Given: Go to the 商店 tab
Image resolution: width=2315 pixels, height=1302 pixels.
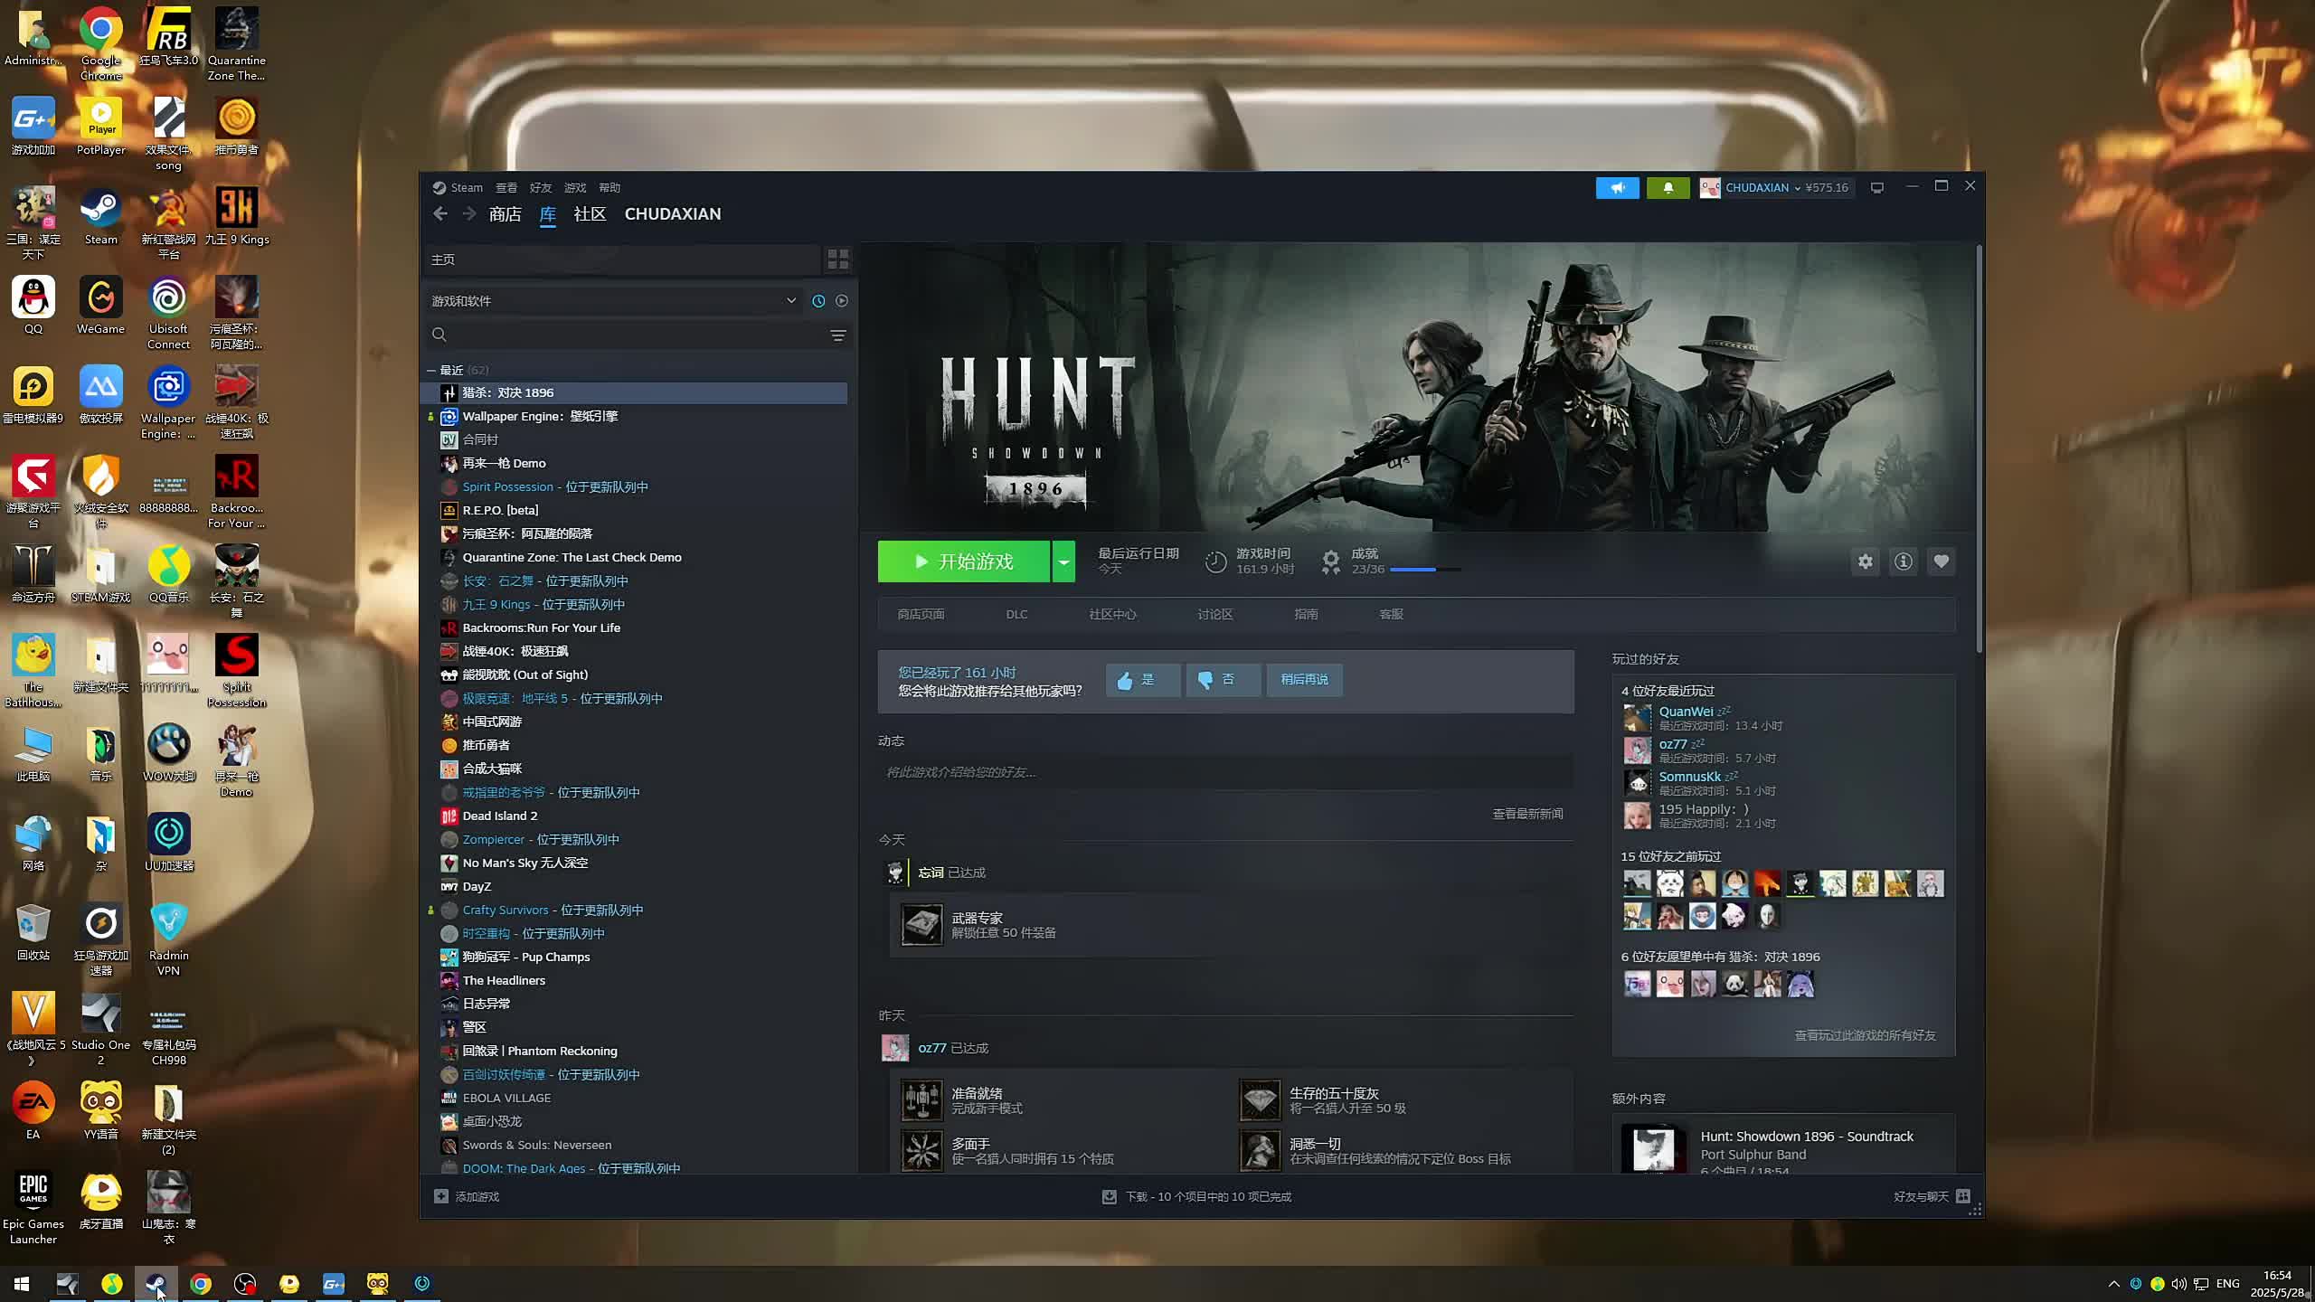Looking at the screenshot, I should click(x=505, y=214).
